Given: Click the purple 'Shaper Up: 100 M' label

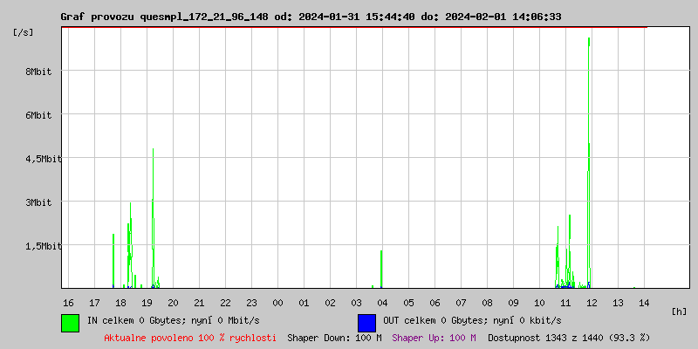Looking at the screenshot, I should coord(434,337).
